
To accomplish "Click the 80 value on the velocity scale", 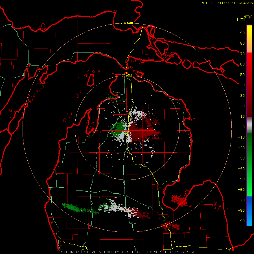I will pyautogui.click(x=242, y=43).
